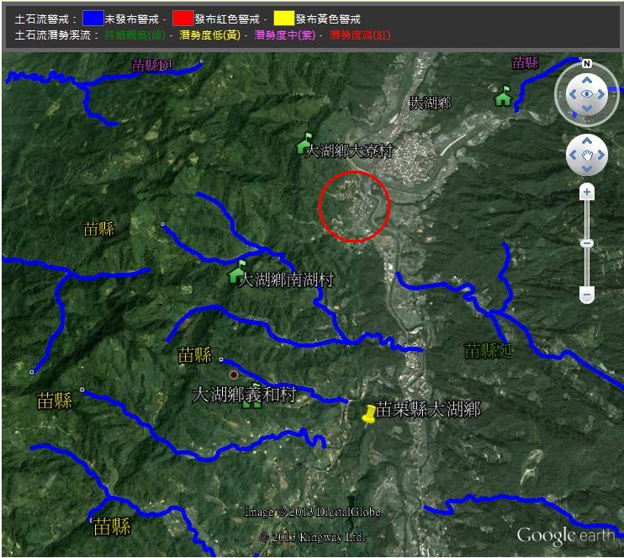Click yellow pushpin at 苗栗縣大湖鄉
Image resolution: width=624 pixels, height=558 pixels.
pos(368,413)
